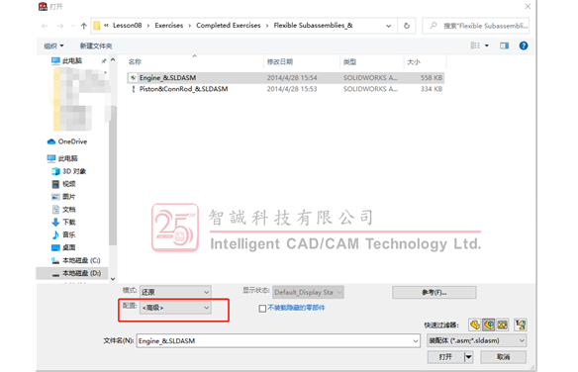Click Lesson08 in the breadcrumb path
Image resolution: width=578 pixels, height=372 pixels.
pos(127,26)
